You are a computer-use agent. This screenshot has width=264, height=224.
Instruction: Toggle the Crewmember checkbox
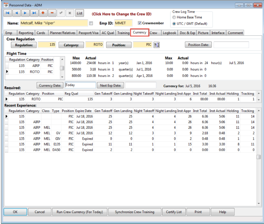[x=140, y=23]
